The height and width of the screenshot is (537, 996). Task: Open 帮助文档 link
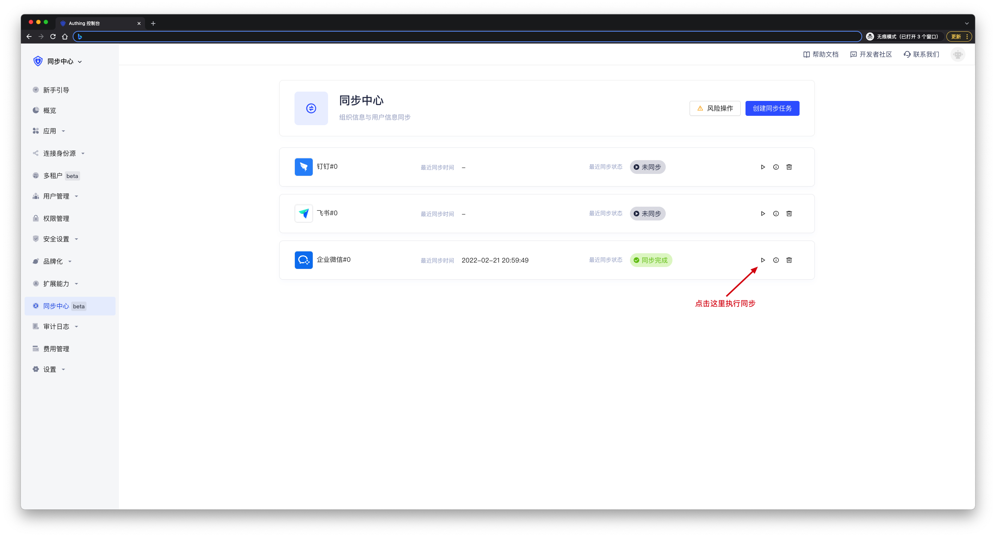coord(820,54)
